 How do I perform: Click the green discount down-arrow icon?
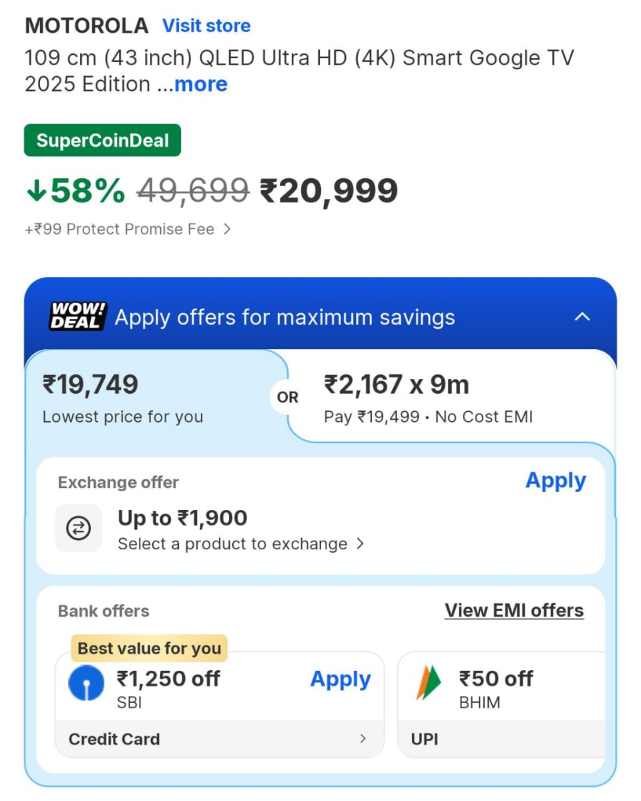36,192
